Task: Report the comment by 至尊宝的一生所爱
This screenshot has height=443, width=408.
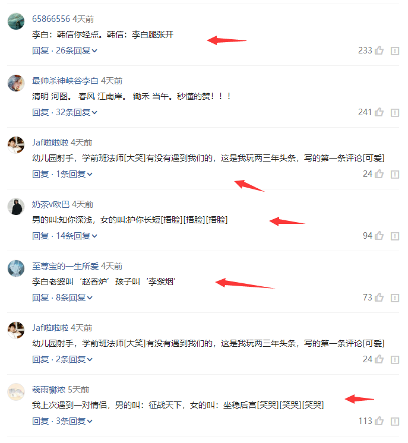Action: point(395,298)
